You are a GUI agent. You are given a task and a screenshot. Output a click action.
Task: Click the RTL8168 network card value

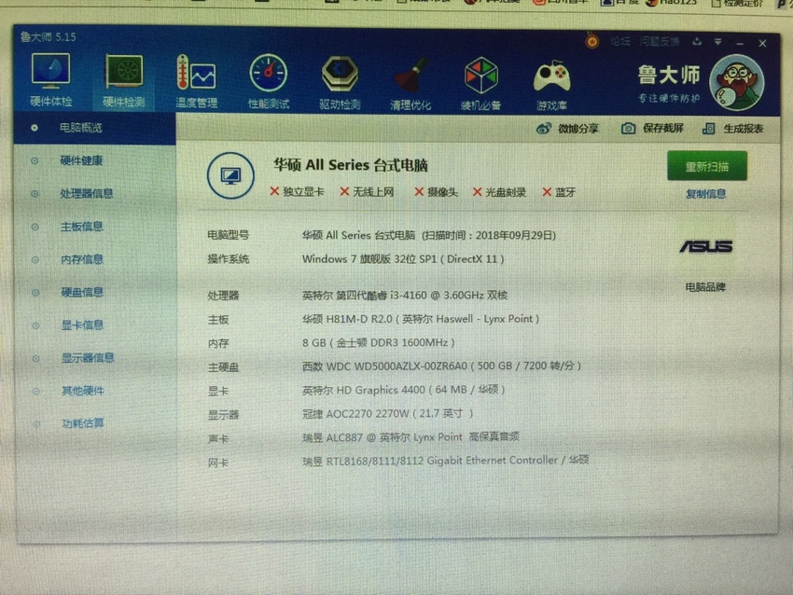click(x=446, y=461)
